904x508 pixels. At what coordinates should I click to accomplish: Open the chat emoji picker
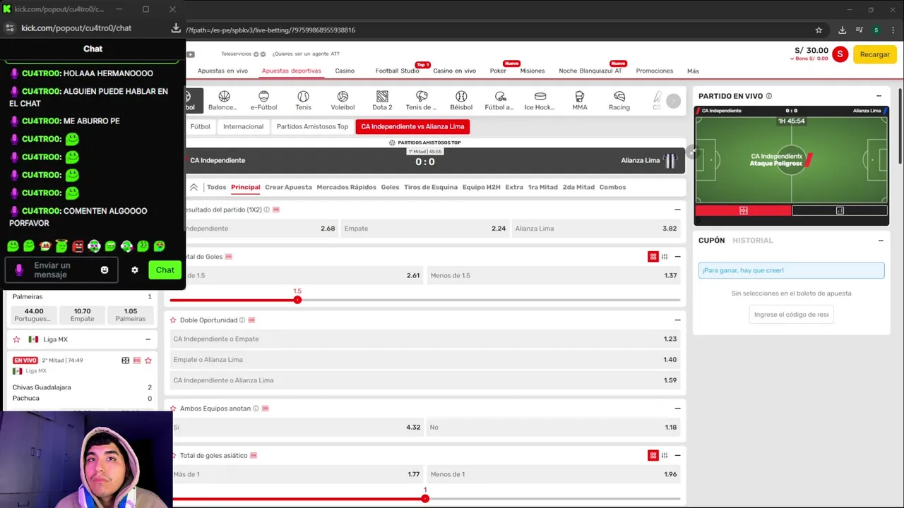coord(105,270)
